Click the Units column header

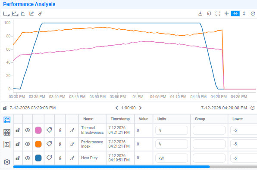tap(162, 119)
